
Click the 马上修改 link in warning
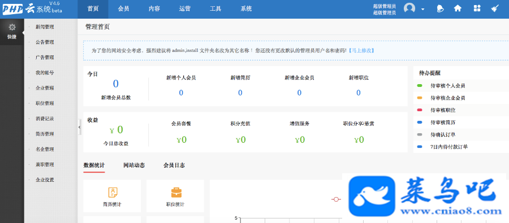click(x=361, y=51)
